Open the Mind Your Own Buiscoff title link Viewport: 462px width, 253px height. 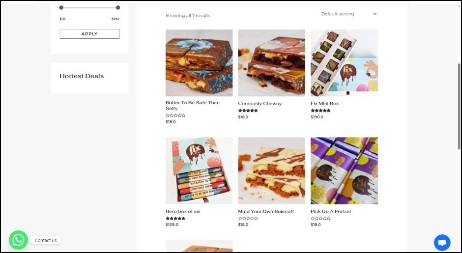click(x=266, y=211)
